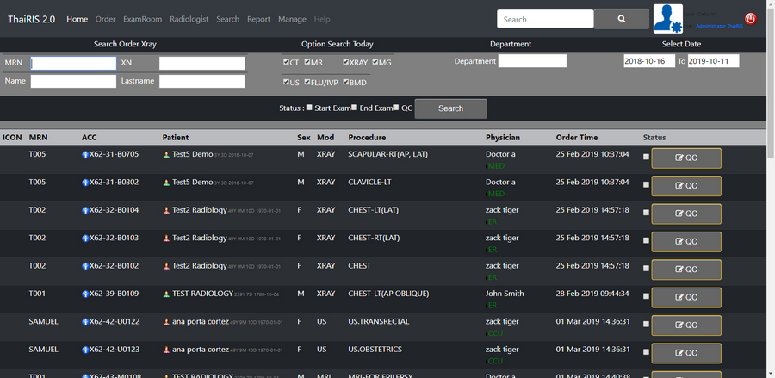Click the magnifier search button in header
This screenshot has width=775, height=378.
click(x=622, y=19)
